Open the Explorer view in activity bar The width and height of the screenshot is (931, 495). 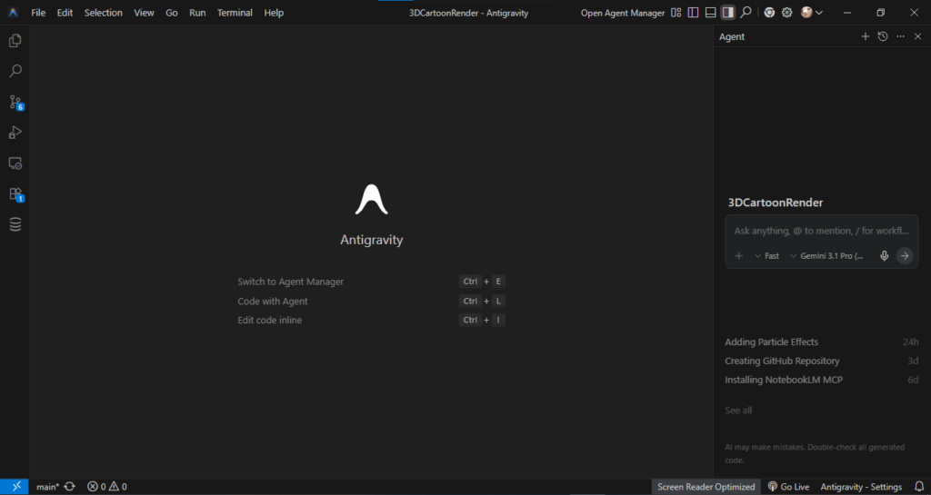tap(15, 41)
